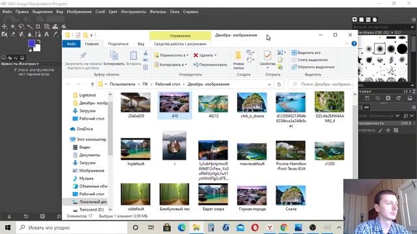Open the Цвет menu in GIMP
417x234 pixels.
click(113, 12)
